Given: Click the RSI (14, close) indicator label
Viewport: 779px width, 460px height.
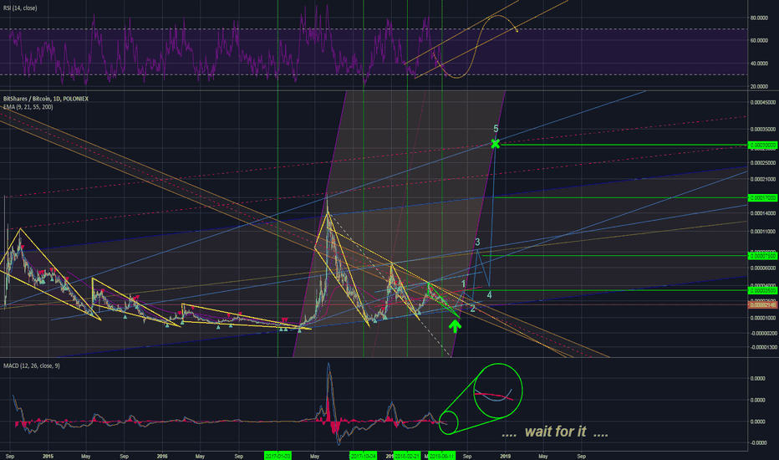Looking at the screenshot, I should click(20, 8).
